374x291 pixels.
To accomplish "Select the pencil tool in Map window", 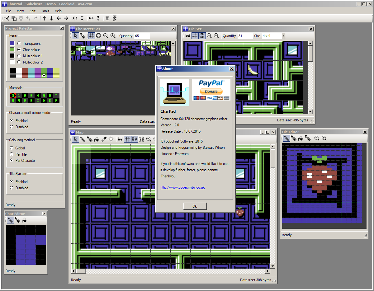I will [83, 139].
